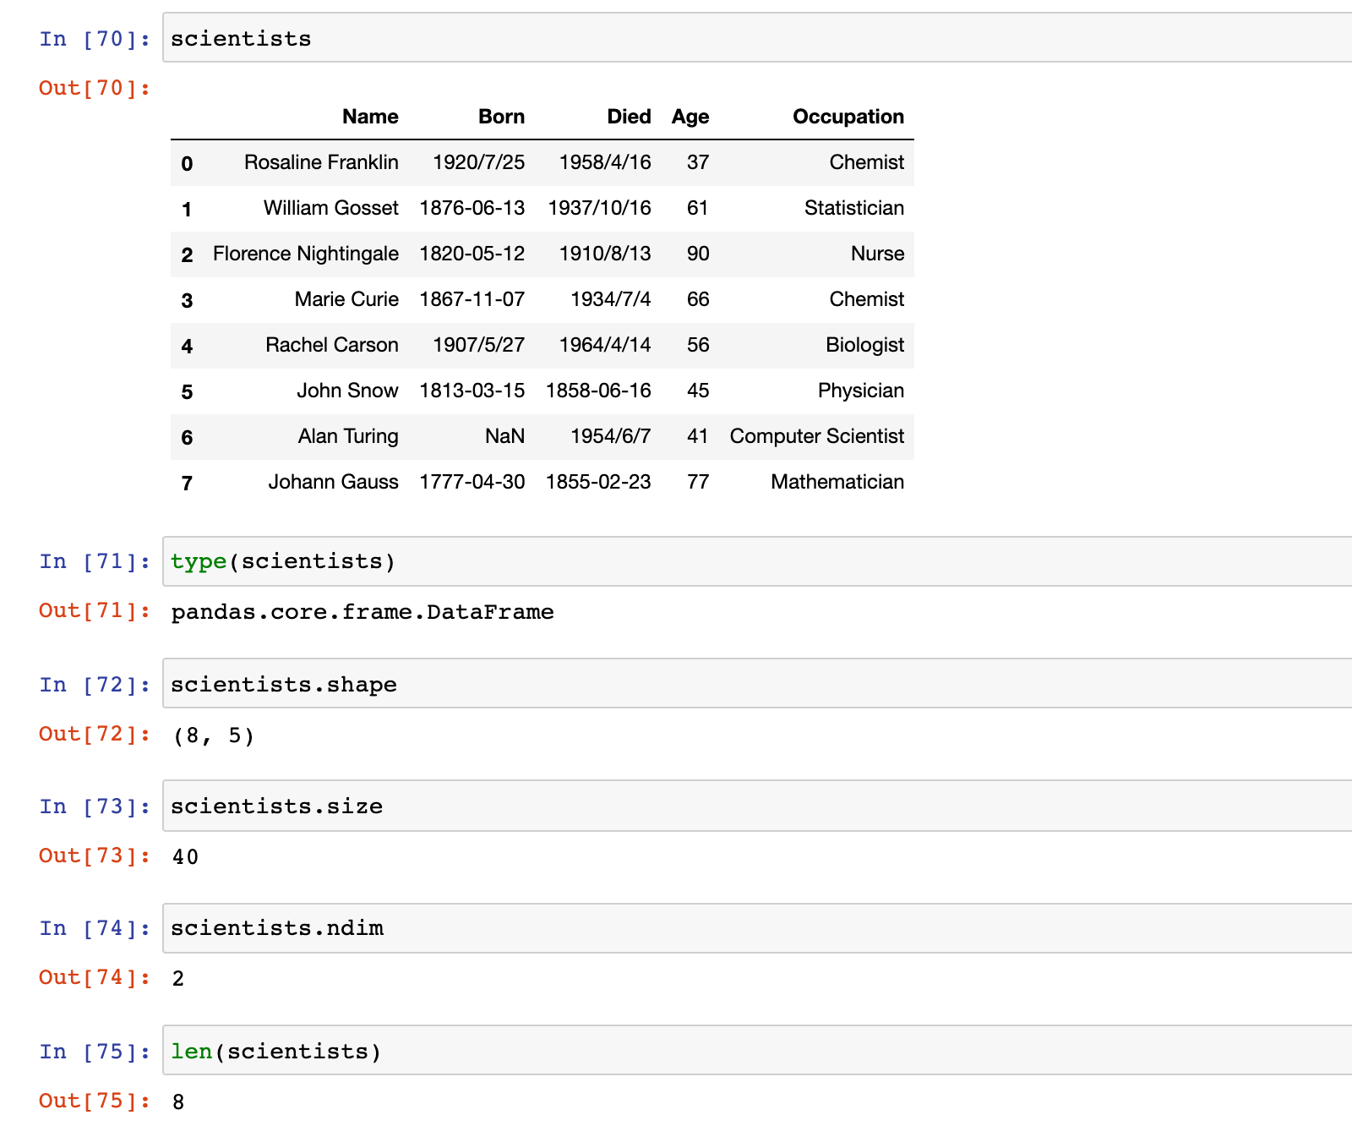The height and width of the screenshot is (1126, 1352).
Task: Click the death date 1958/4/16
Action: pyautogui.click(x=605, y=162)
